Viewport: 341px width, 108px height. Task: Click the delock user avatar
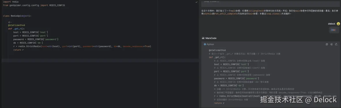tap(338, 24)
